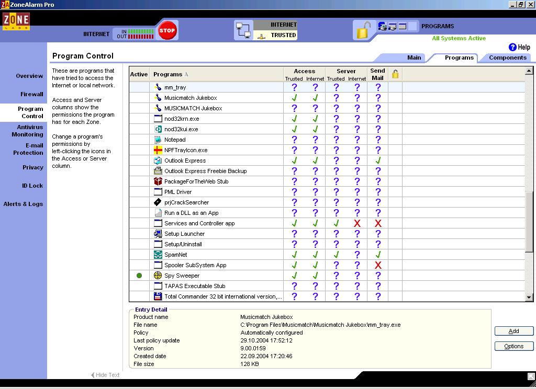536x389 pixels.
Task: Click the file name path in Entry Detail
Action: [x=320, y=325]
